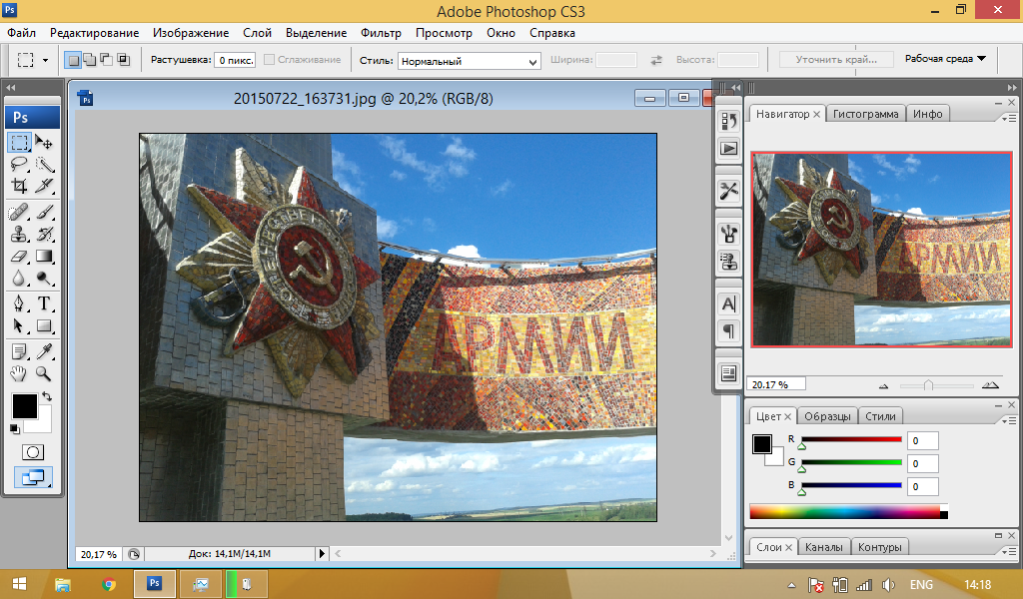Select the Notes tool
Viewport: 1023px width, 599px height.
pyautogui.click(x=20, y=352)
